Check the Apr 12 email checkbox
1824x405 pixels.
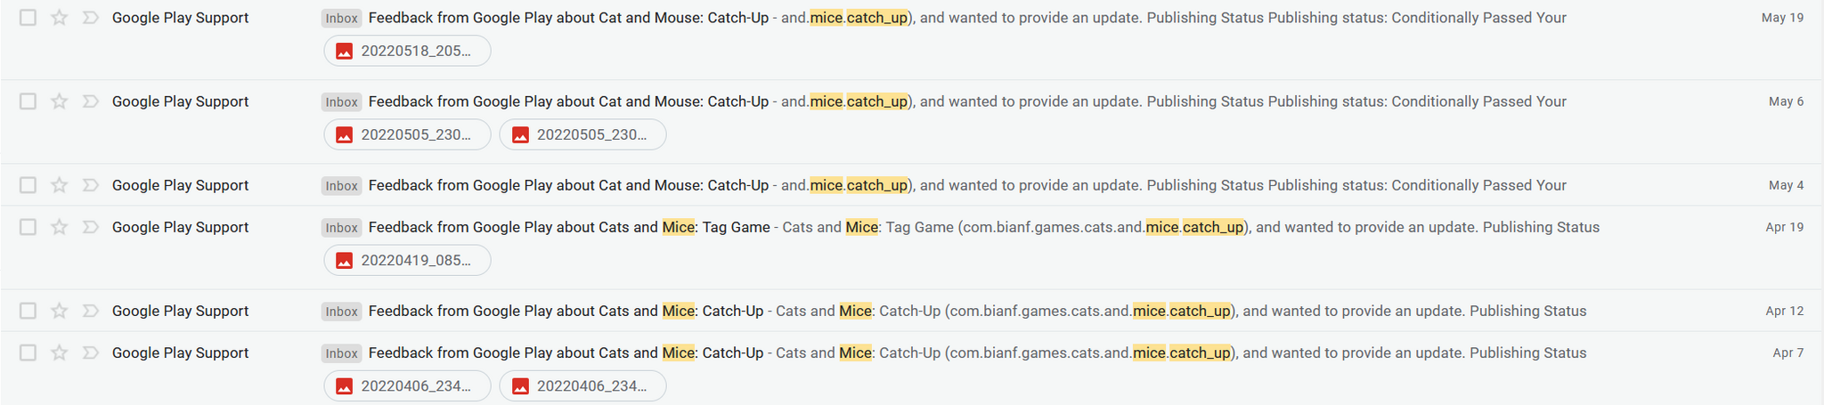28,311
